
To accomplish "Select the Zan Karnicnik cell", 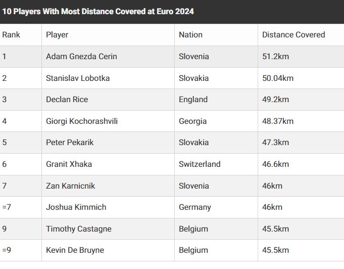I will [70, 186].
